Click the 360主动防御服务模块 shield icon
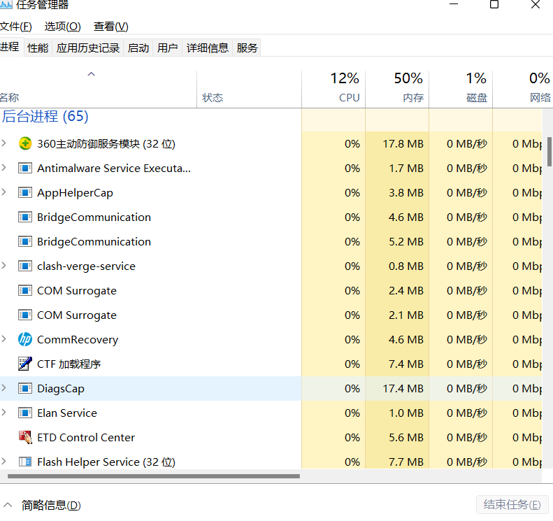553x521 pixels. coord(25,143)
